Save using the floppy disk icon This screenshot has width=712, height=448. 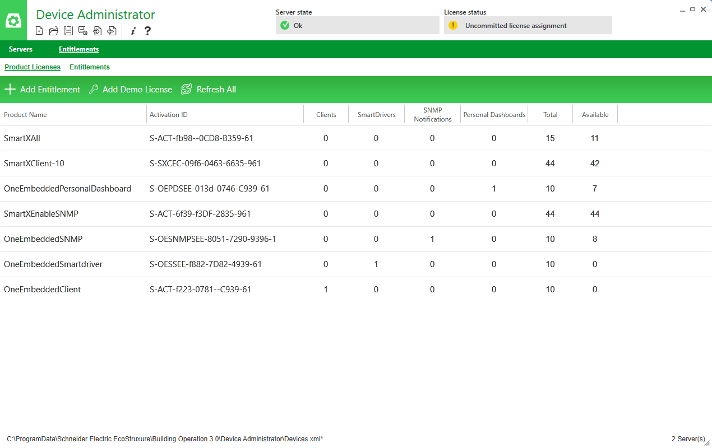[x=68, y=31]
